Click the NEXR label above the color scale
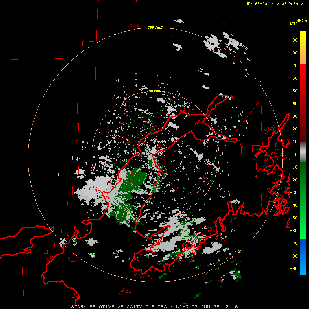The width and height of the screenshot is (309, 309). [x=301, y=21]
